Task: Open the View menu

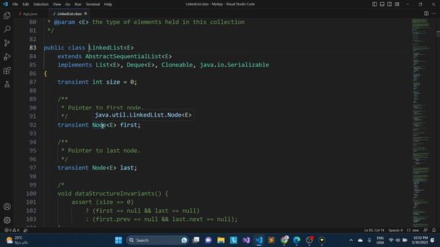Action: point(56,4)
